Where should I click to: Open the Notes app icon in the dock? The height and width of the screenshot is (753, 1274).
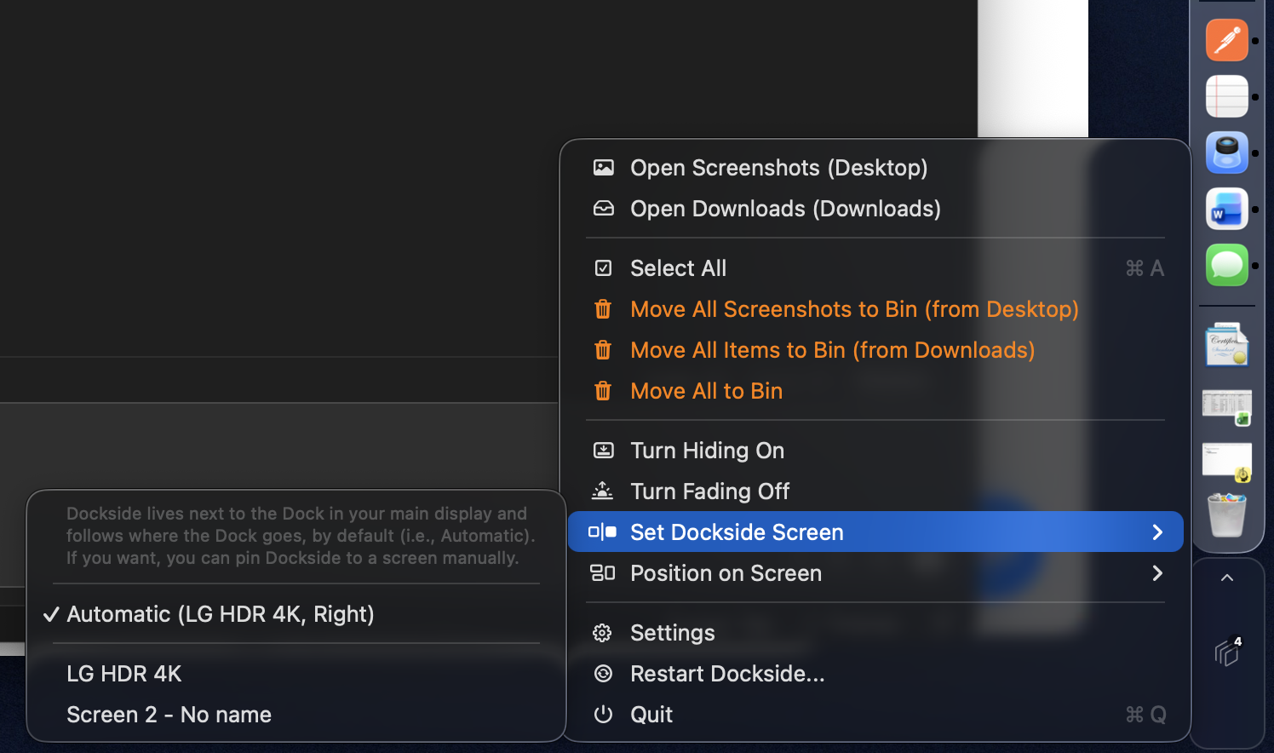(1226, 96)
